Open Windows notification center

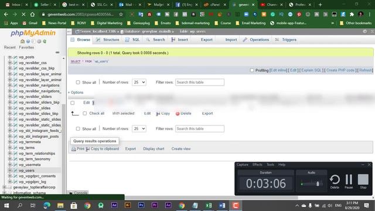[366, 206]
